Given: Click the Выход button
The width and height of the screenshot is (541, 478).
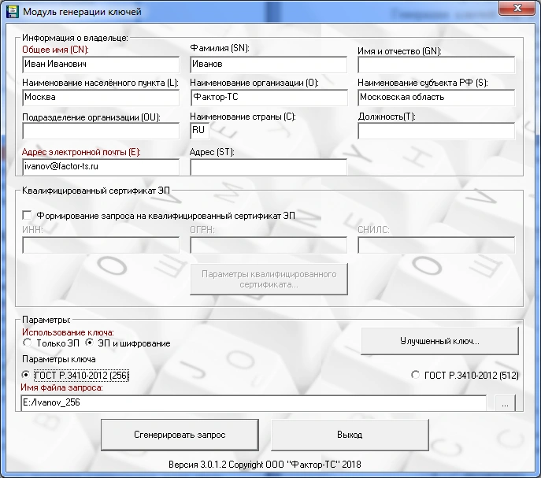Looking at the screenshot, I should coord(350,435).
